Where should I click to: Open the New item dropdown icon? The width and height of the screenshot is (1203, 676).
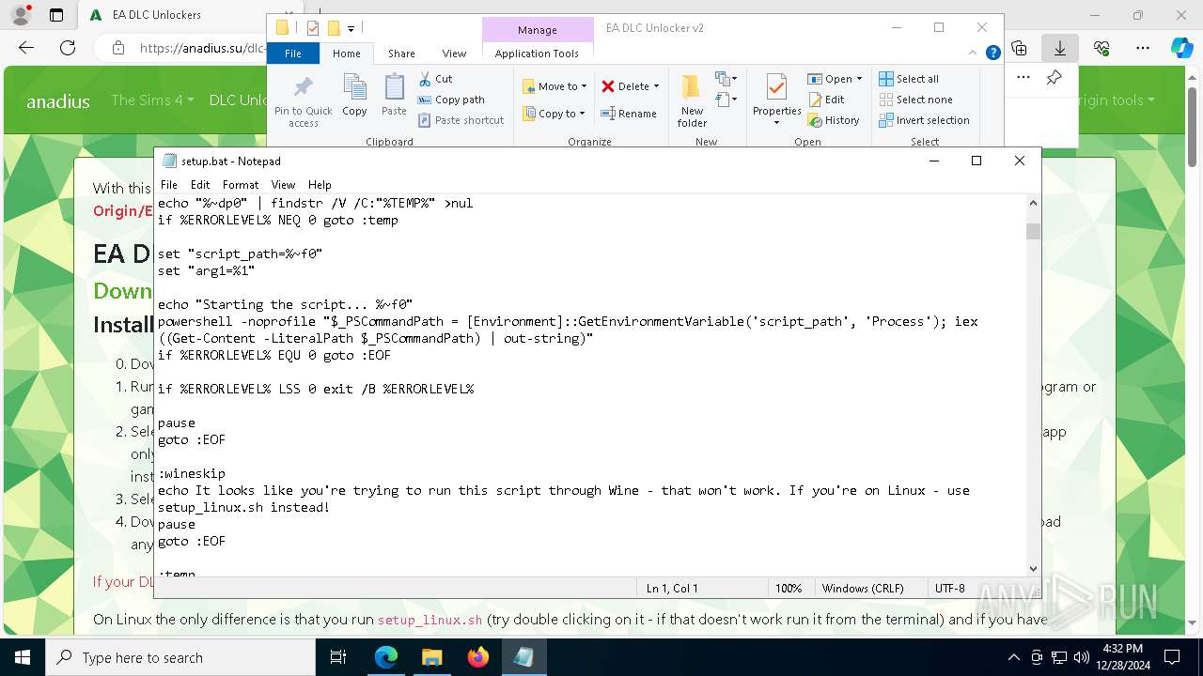click(x=726, y=79)
